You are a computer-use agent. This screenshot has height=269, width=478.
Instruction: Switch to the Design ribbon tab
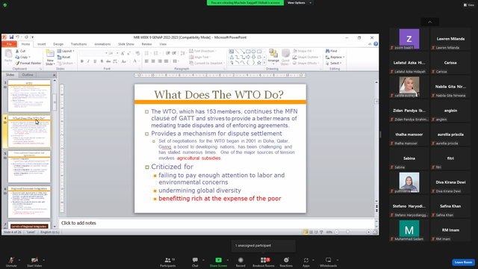tap(58, 44)
